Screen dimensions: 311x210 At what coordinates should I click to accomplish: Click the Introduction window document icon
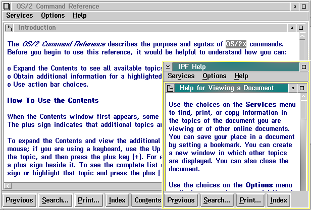pyautogui.click(x=9, y=28)
